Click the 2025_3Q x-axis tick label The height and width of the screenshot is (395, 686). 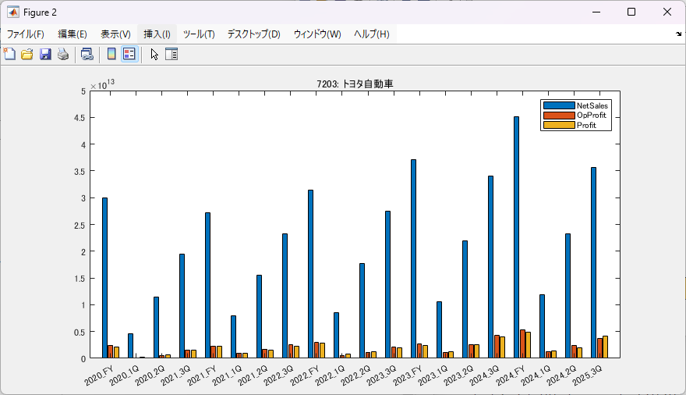(587, 375)
